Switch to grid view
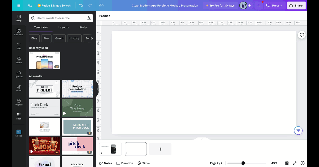This screenshot has width=319, height=167. 287,163
